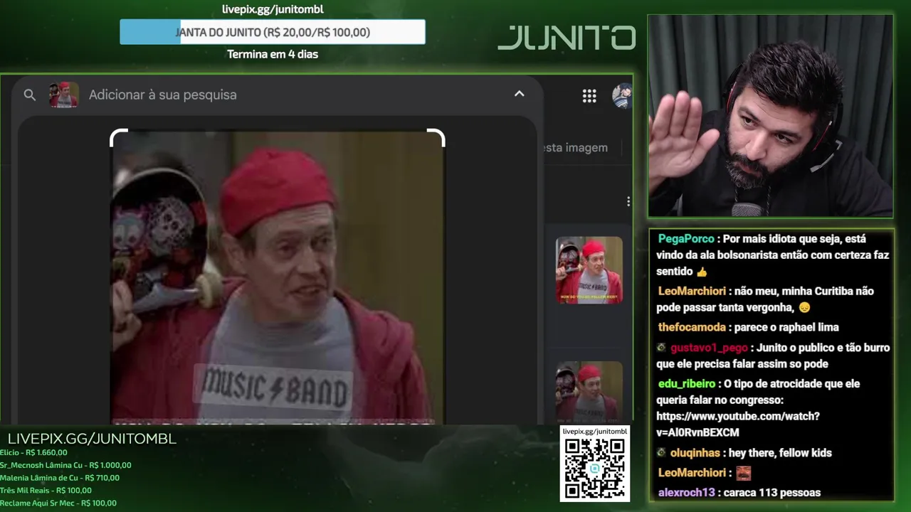Image resolution: width=911 pixels, height=512 pixels.
Task: Click the livepix QR code
Action: (x=595, y=469)
